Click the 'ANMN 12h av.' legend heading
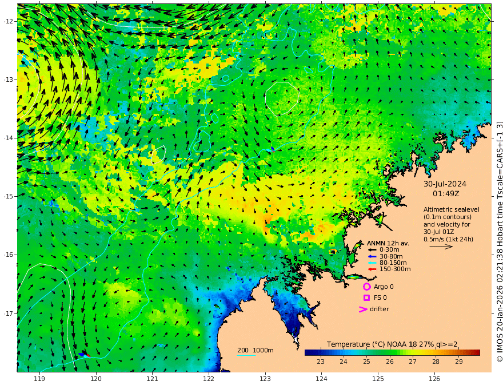This screenshot has width=503, height=389. pyautogui.click(x=388, y=243)
